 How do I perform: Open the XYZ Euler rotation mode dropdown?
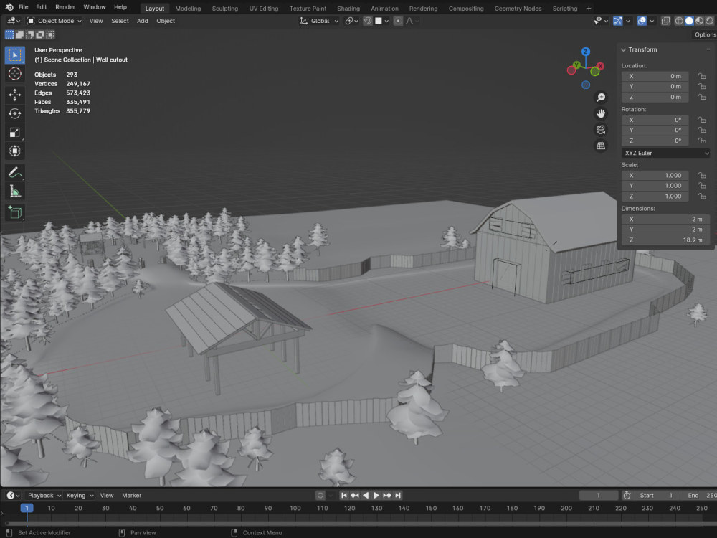tap(665, 153)
